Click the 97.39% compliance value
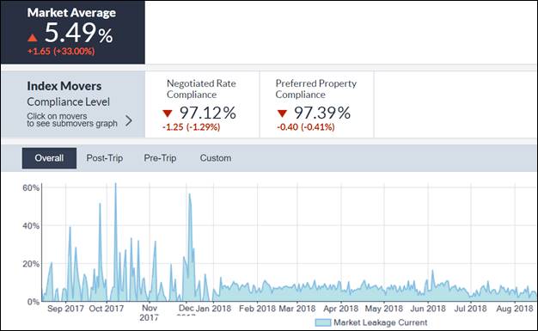Screen dimensions: 538x331 (x=322, y=113)
